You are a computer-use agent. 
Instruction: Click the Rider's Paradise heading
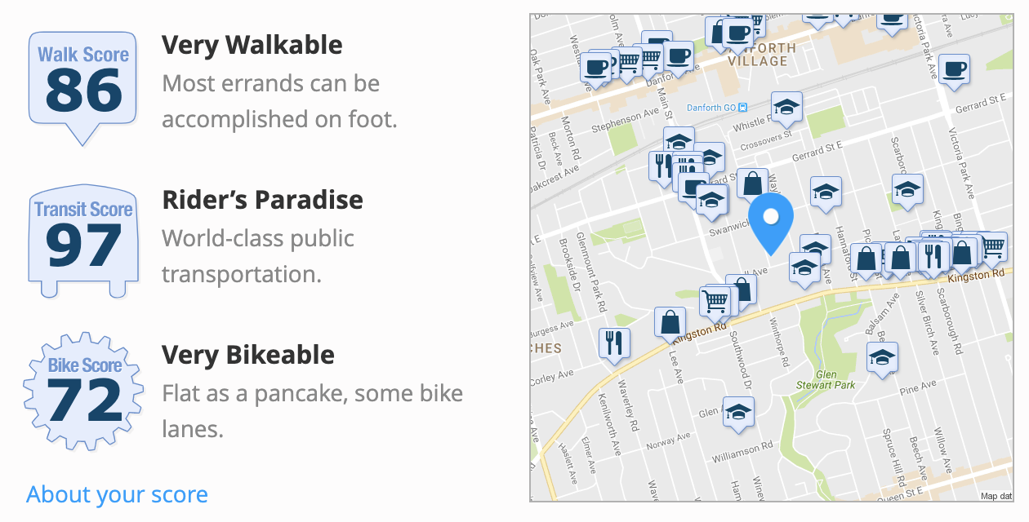[x=263, y=200]
